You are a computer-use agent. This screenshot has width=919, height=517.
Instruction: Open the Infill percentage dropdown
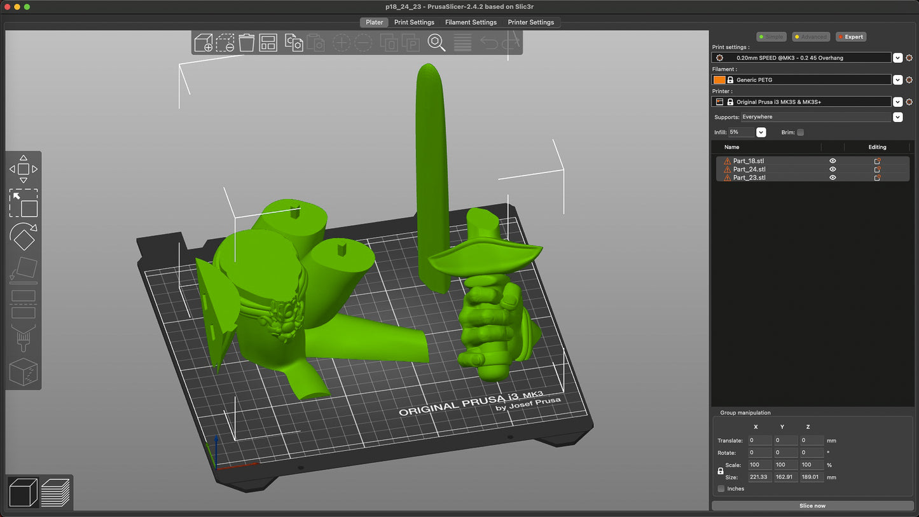pos(761,132)
